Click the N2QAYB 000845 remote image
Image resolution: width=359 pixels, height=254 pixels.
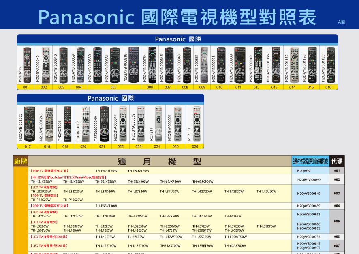(x=169, y=65)
